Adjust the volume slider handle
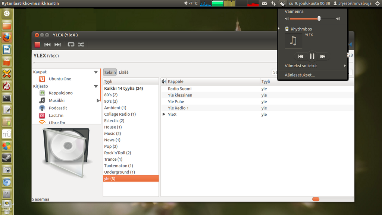Screen dimensions: 382x215 (319, 19)
